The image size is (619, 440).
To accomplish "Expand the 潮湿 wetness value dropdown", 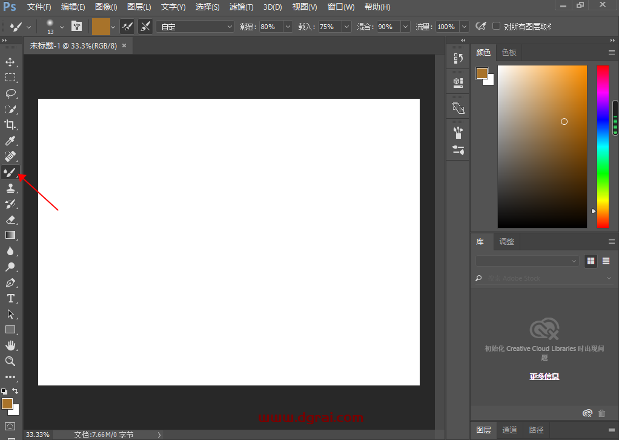I will click(287, 27).
